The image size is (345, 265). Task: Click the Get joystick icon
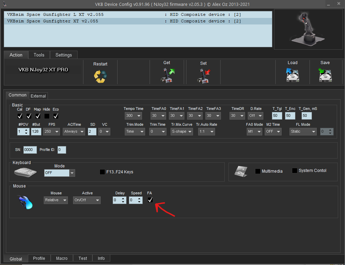pyautogui.click(x=167, y=75)
